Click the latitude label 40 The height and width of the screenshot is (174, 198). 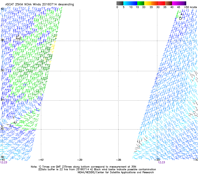pos(2,9)
